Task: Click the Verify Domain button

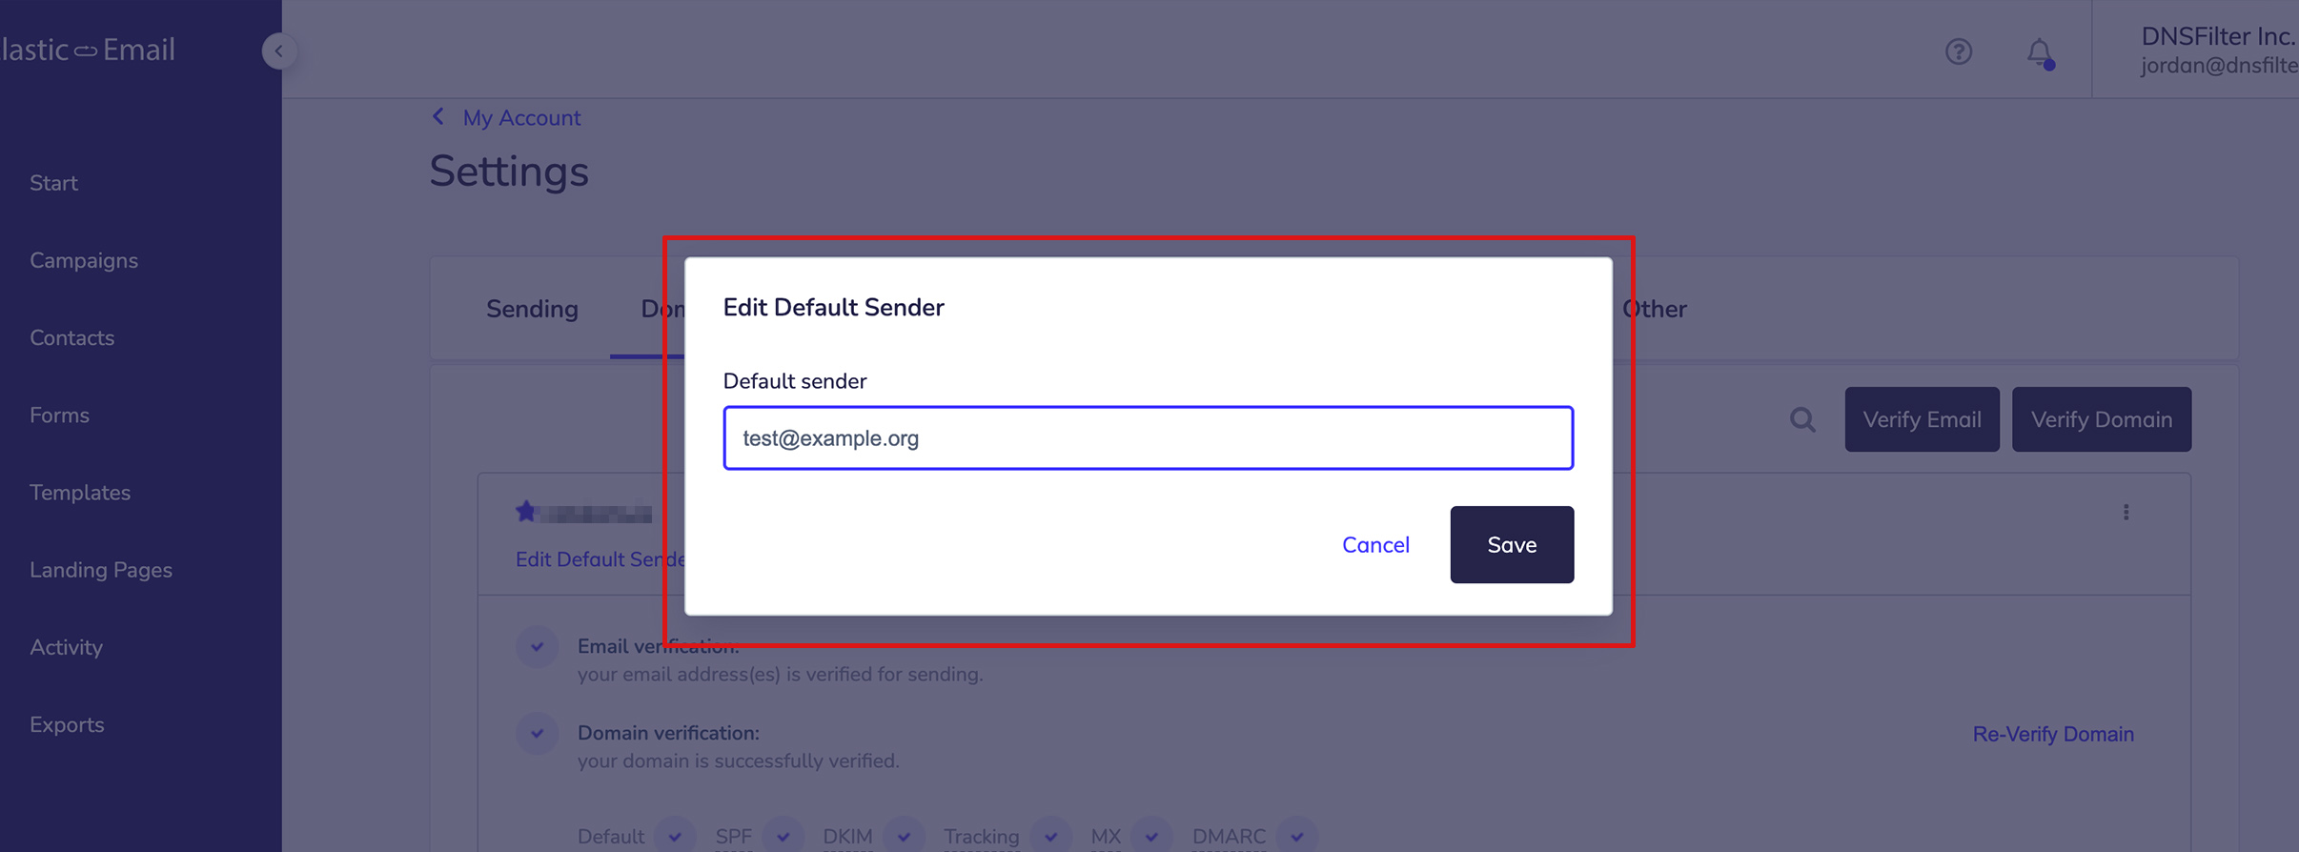Action: coord(2102,419)
